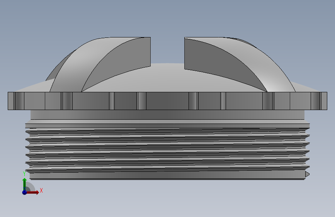The width and height of the screenshot is (335, 217).
Task: Select the right raised wing of the slotted head
Action: (x=240, y=64)
